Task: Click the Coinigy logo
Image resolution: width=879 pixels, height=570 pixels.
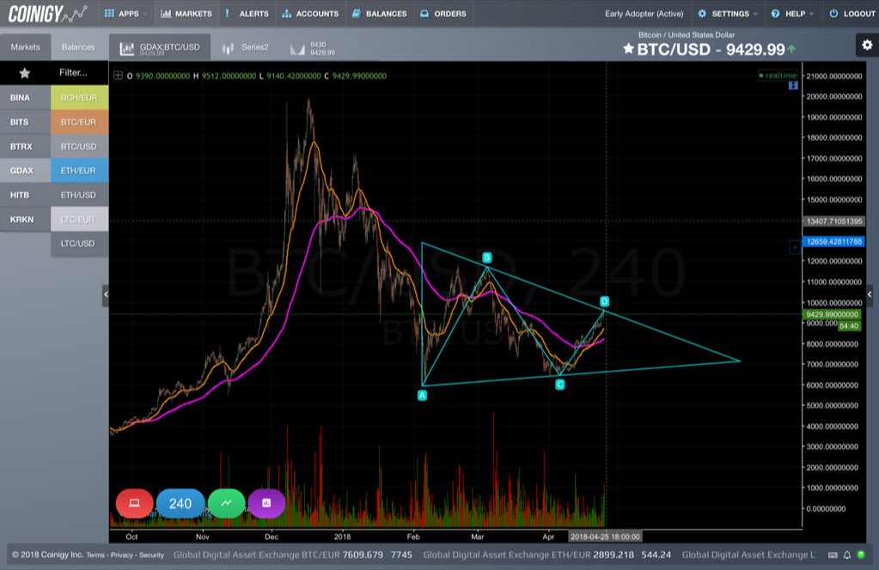Action: [x=47, y=14]
